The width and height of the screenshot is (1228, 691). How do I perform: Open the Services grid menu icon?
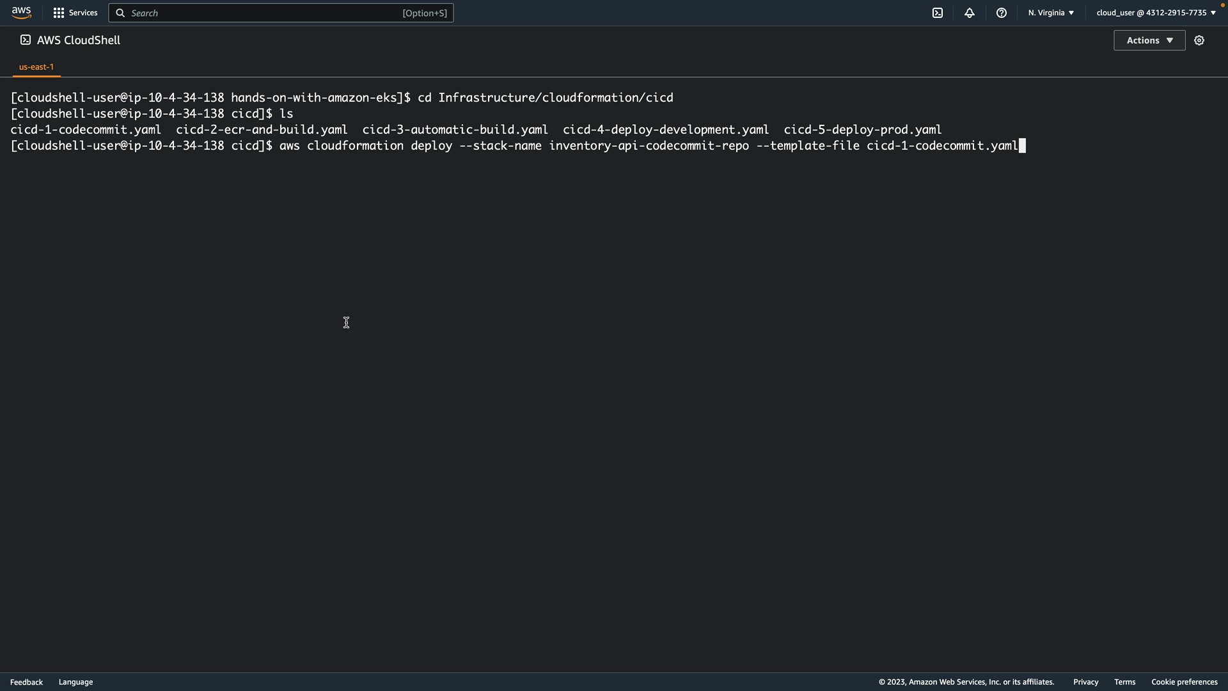tap(58, 13)
